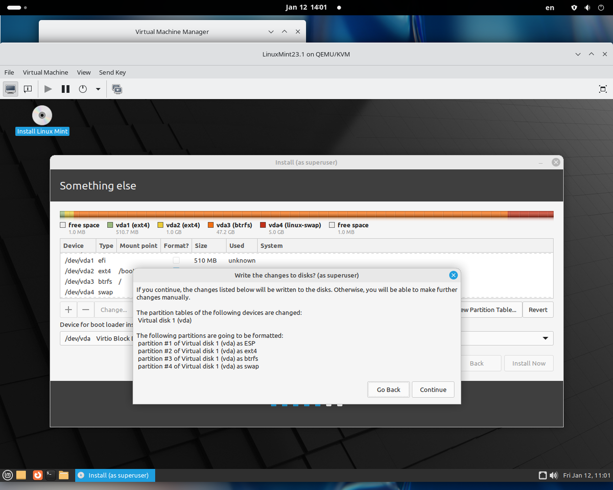This screenshot has width=613, height=490.
Task: Open host power menu icon
Action: coord(601,8)
